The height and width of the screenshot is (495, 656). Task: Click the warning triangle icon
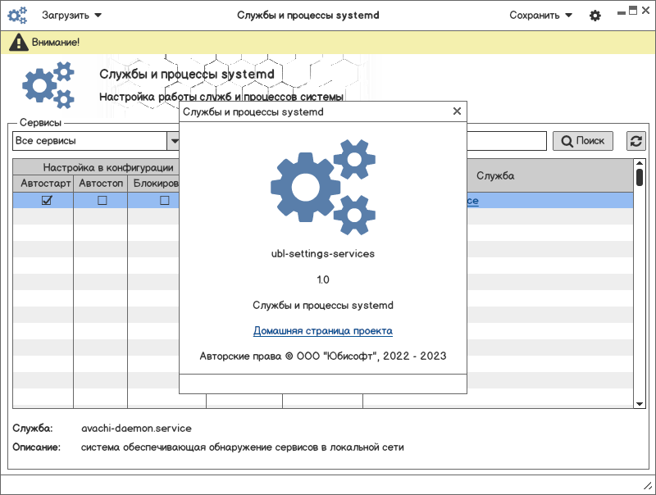(x=17, y=42)
